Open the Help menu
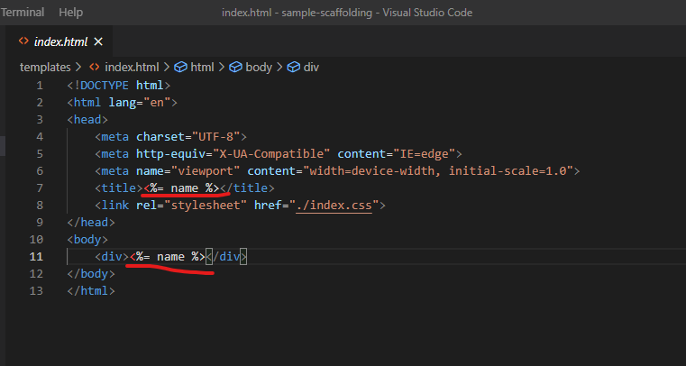The image size is (686, 366). click(70, 13)
